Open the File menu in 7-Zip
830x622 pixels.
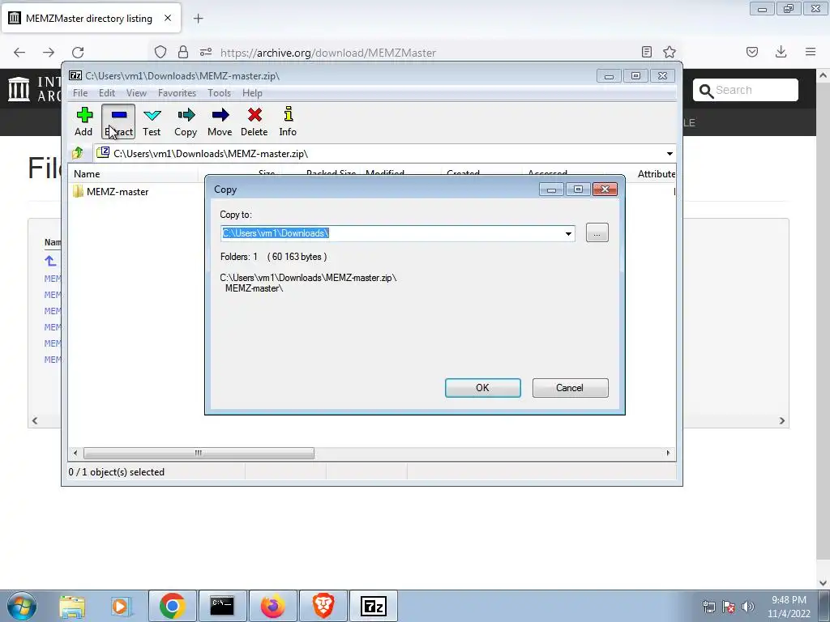click(x=80, y=93)
